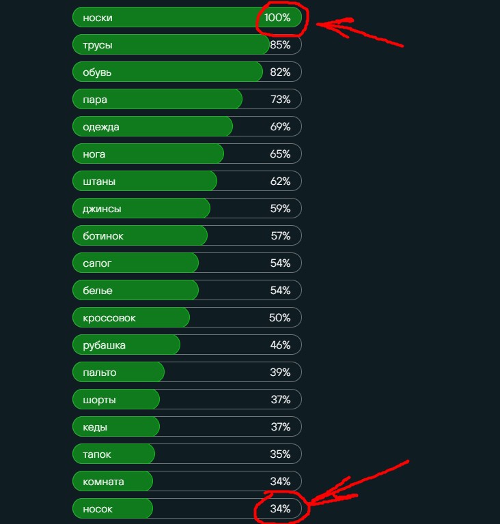Image resolution: width=500 pixels, height=524 pixels.
Task: Click the нога 65% bar
Action: 186,154
